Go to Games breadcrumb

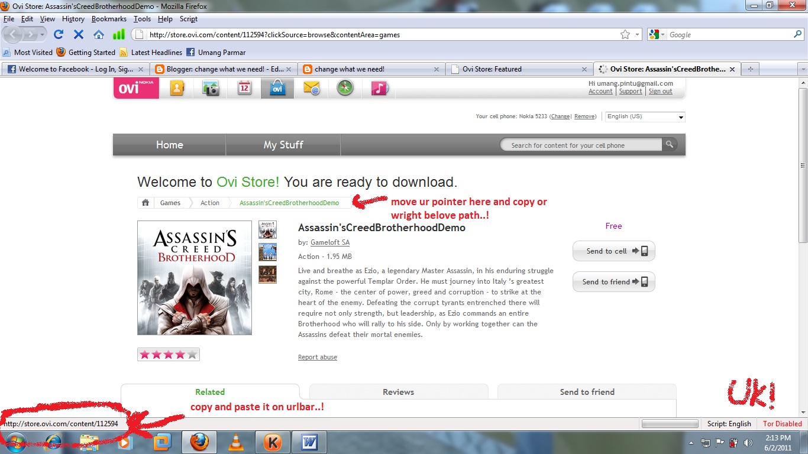[x=170, y=203]
